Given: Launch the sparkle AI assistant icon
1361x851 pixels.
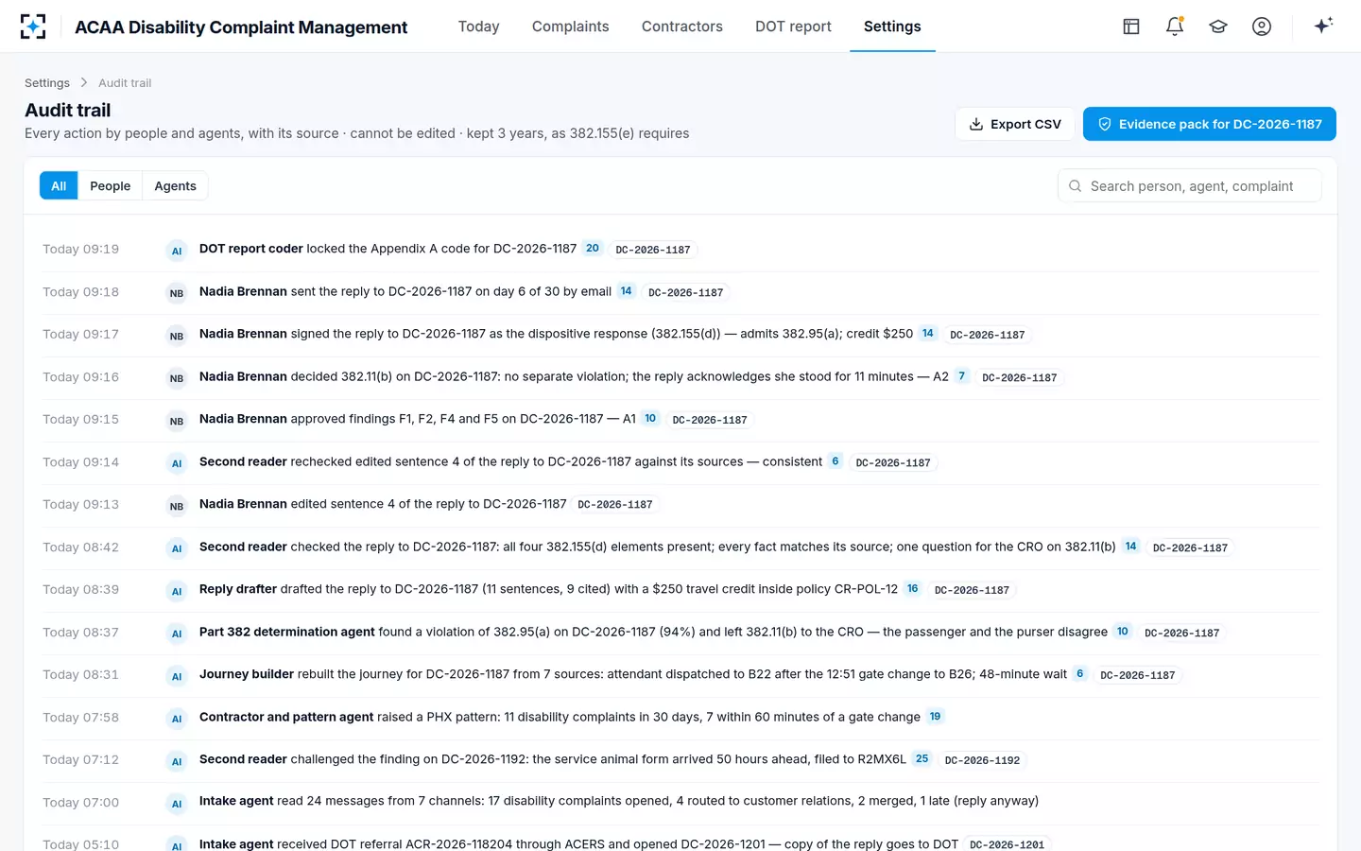Looking at the screenshot, I should [1323, 26].
